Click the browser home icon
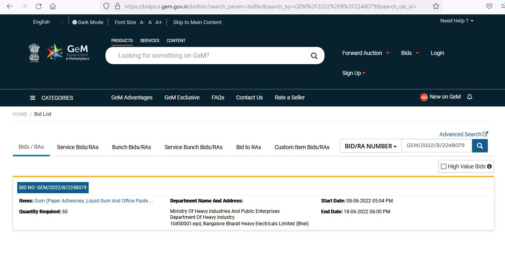The width and height of the screenshot is (505, 263). [x=53, y=6]
